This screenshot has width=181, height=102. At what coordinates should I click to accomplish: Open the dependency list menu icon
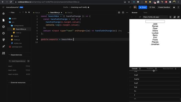(28, 61)
